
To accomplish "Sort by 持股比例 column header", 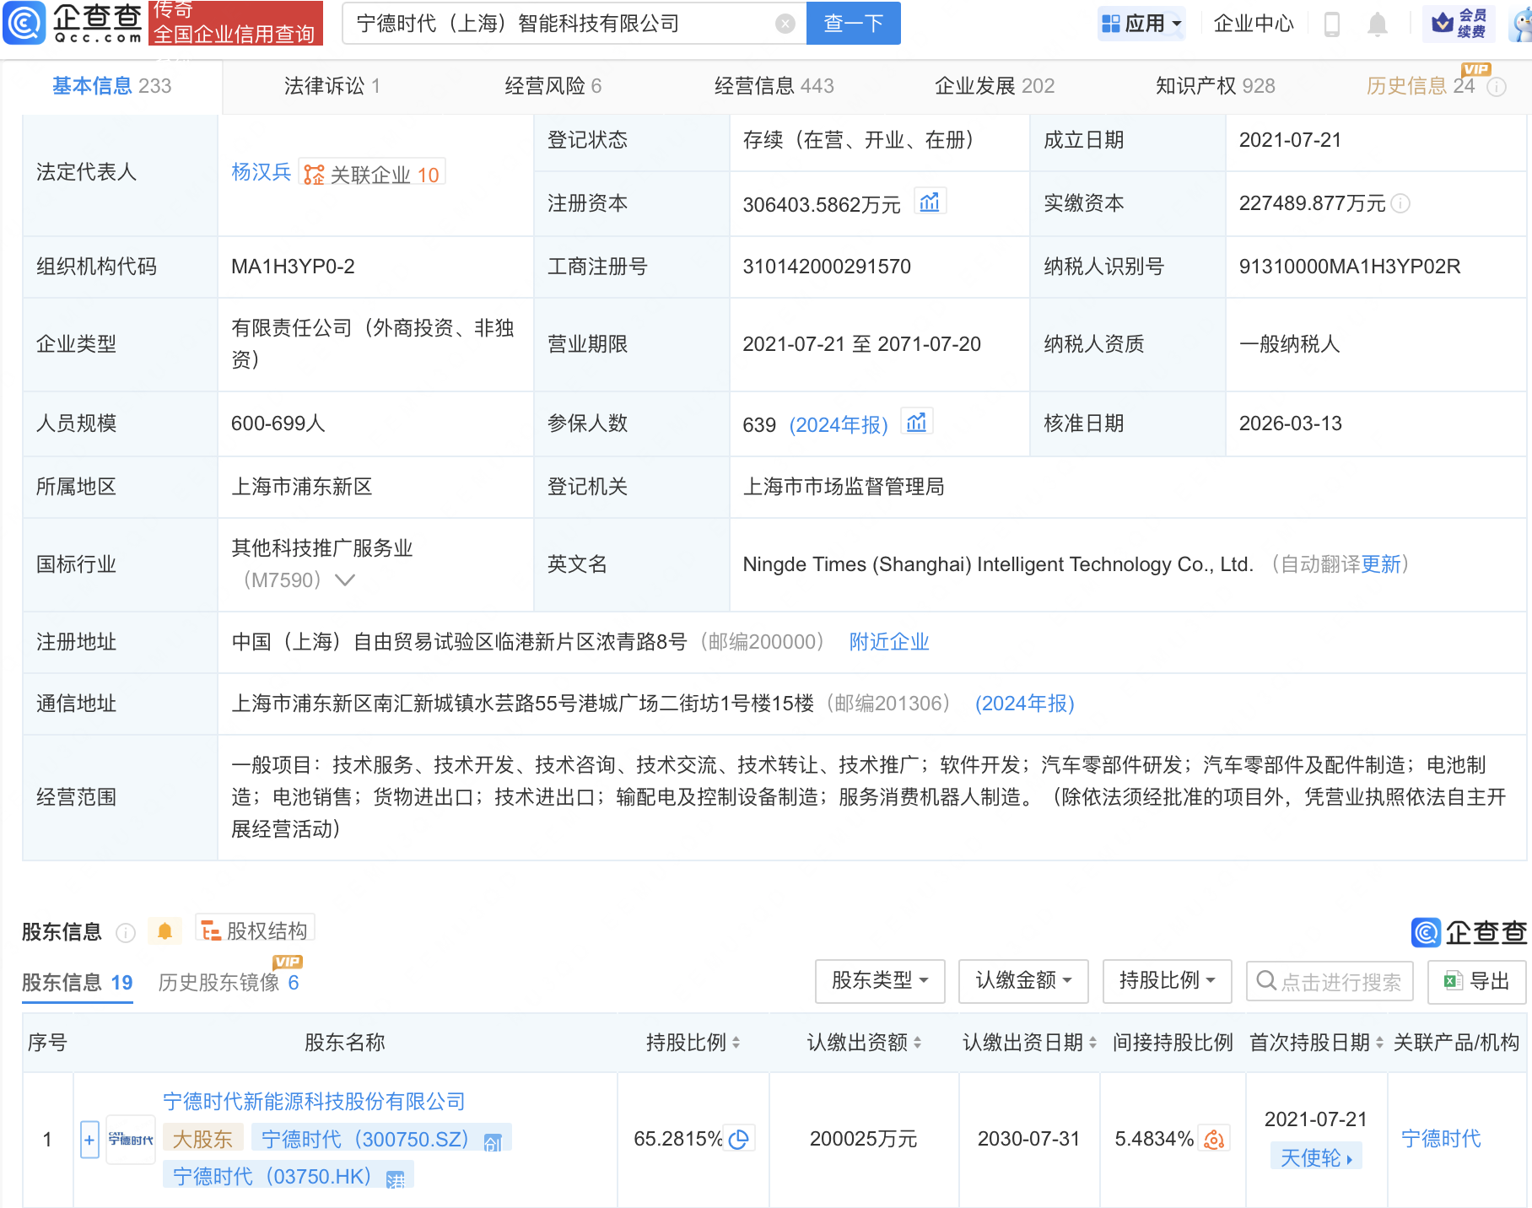I will coord(693,1043).
